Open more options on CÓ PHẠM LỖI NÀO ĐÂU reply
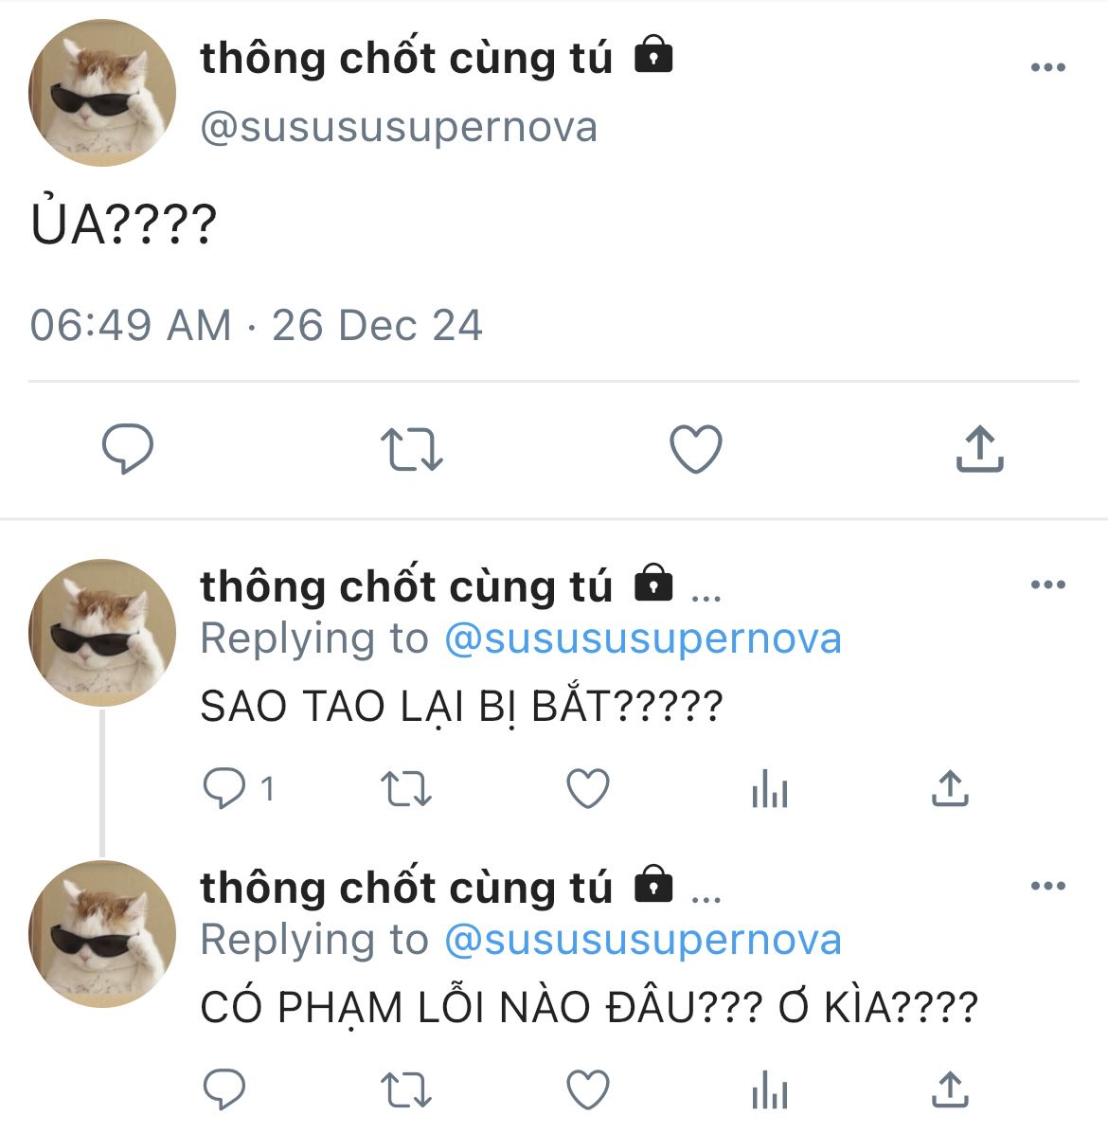 [1048, 885]
